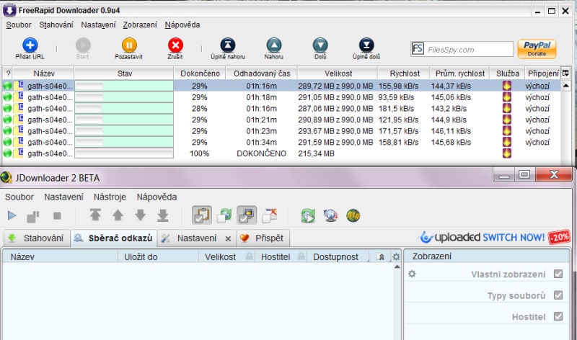This screenshot has height=340, width=577.
Task: Click JDownloader pause downloads icon
Action: coord(33,216)
